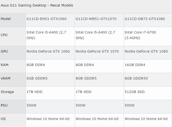172x127 pixels.
Task: Click the 6GB GDDR5 cell
Action: (x=37, y=78)
